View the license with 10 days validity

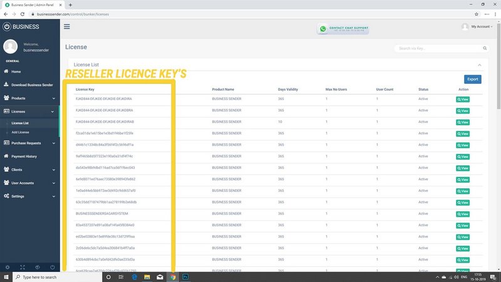click(x=463, y=122)
